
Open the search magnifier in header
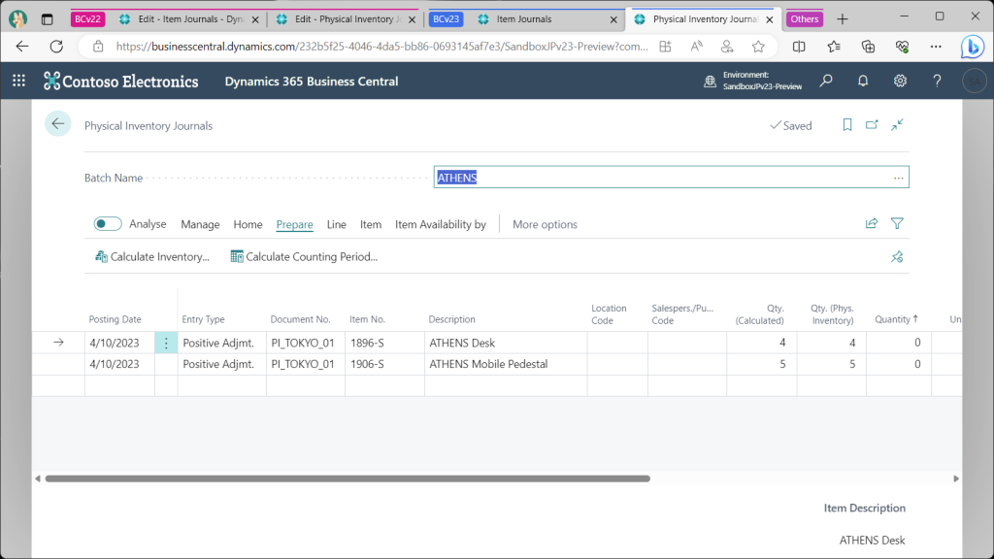(x=826, y=81)
